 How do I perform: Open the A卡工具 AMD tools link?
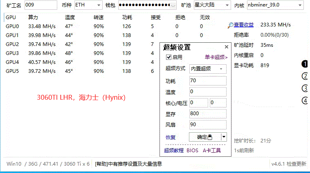tap(212, 150)
